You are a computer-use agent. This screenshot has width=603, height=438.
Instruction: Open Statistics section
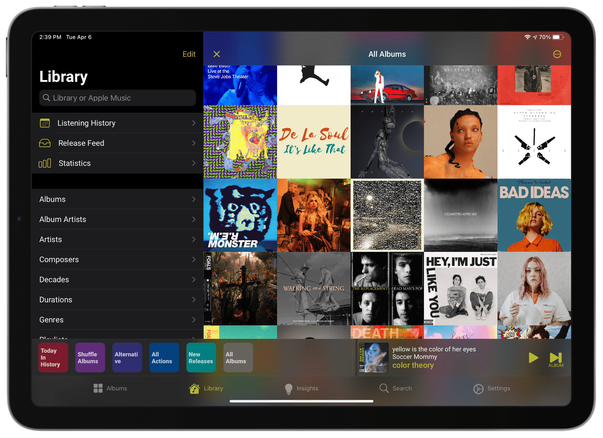(x=117, y=163)
